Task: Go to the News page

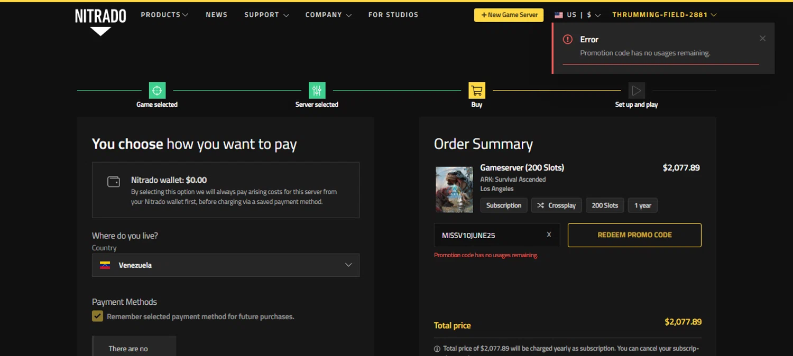Action: (216, 15)
